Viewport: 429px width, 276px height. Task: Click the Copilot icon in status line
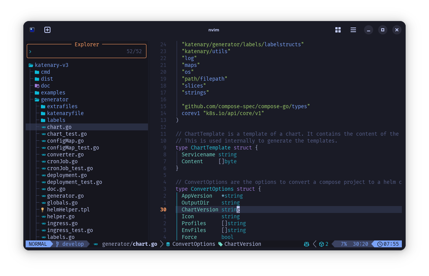pyautogui.click(x=306, y=244)
